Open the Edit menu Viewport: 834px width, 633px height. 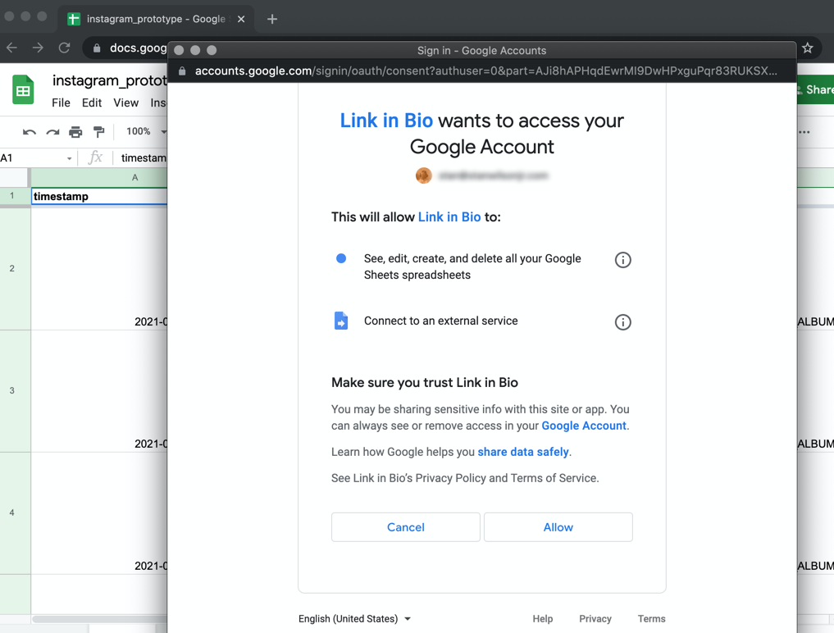tap(92, 103)
